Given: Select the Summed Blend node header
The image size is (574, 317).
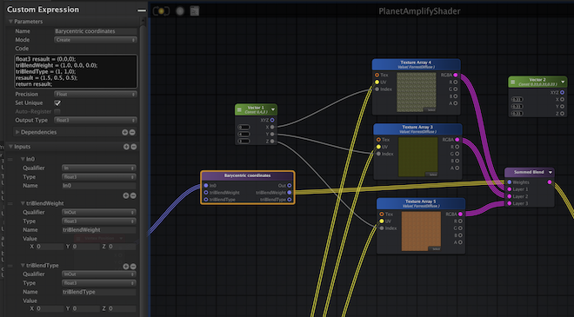Looking at the screenshot, I should tap(529, 172).
